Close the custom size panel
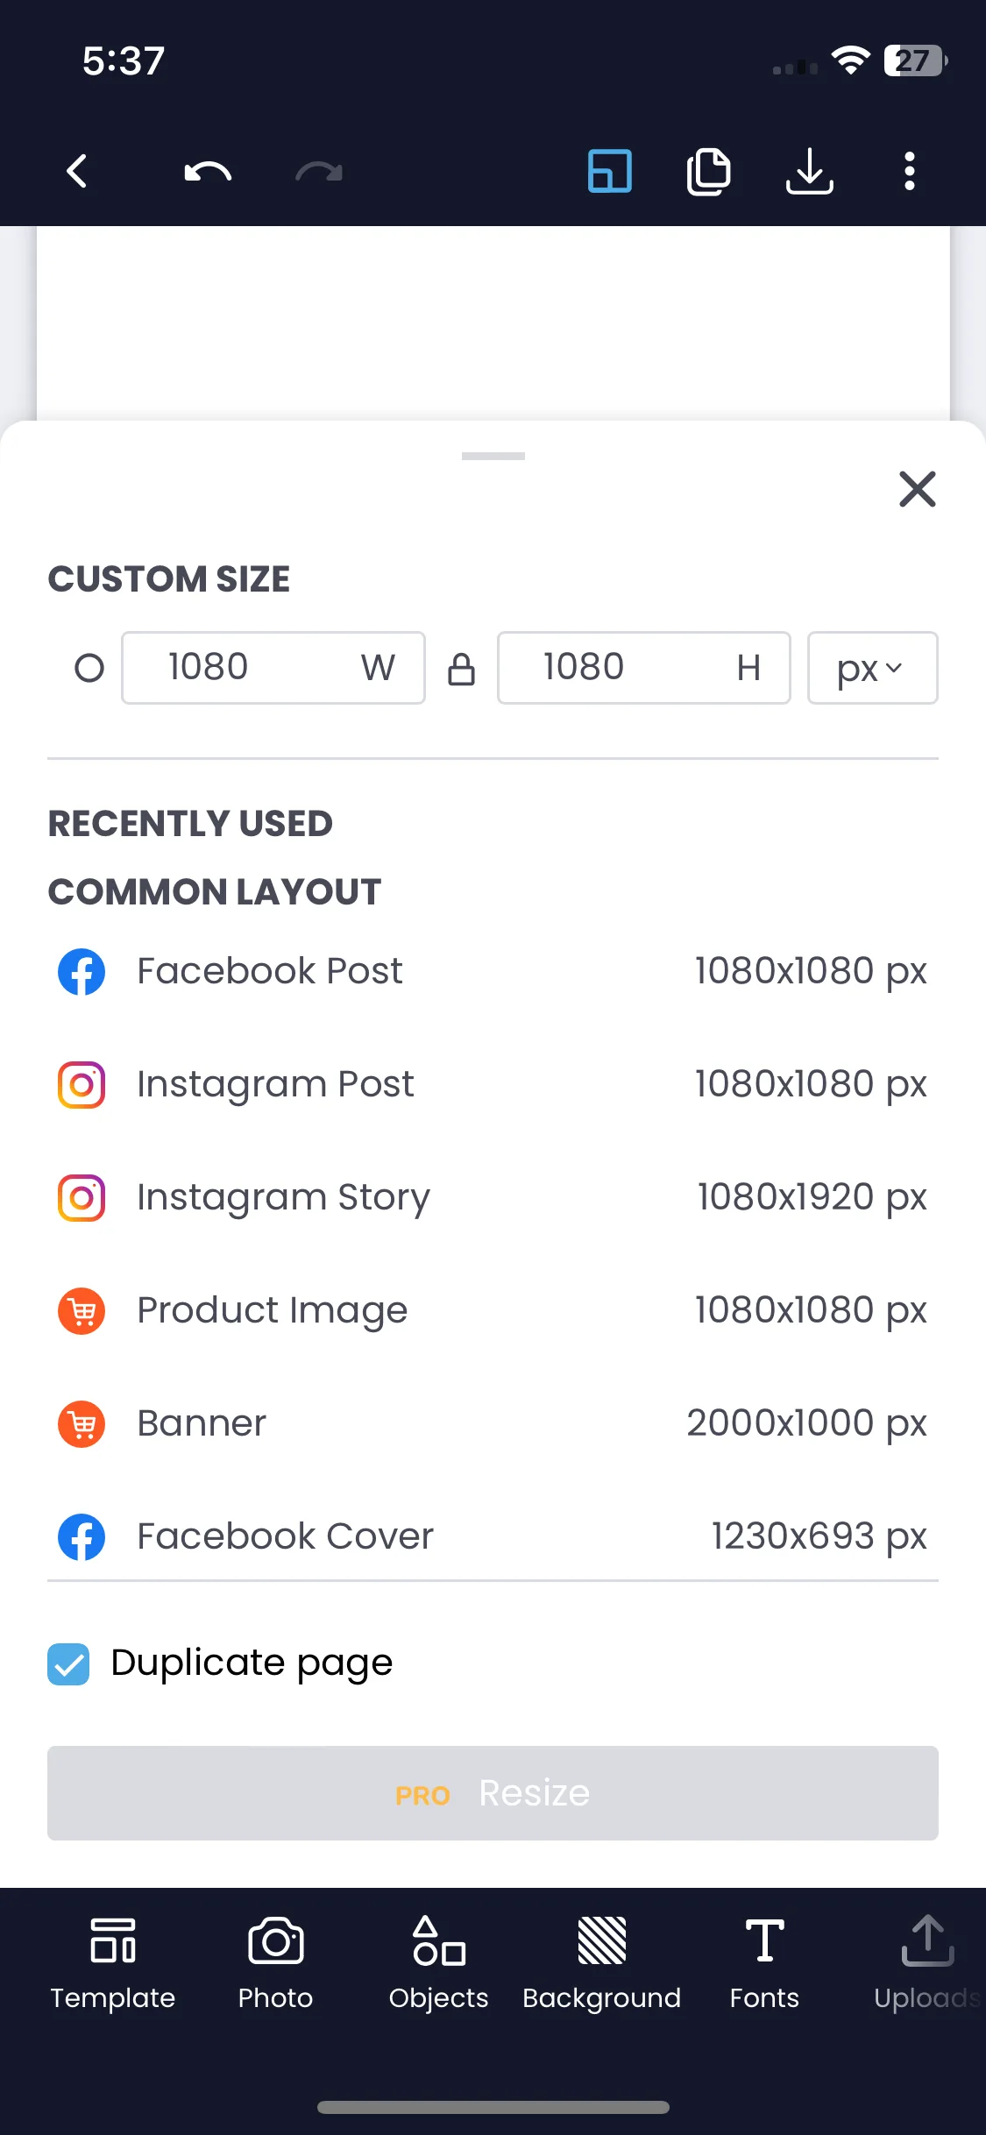 918,489
